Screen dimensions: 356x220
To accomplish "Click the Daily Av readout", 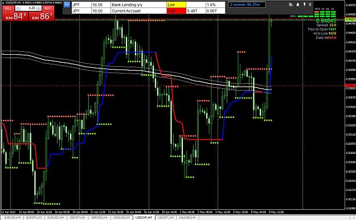I will pyautogui.click(x=326, y=38).
